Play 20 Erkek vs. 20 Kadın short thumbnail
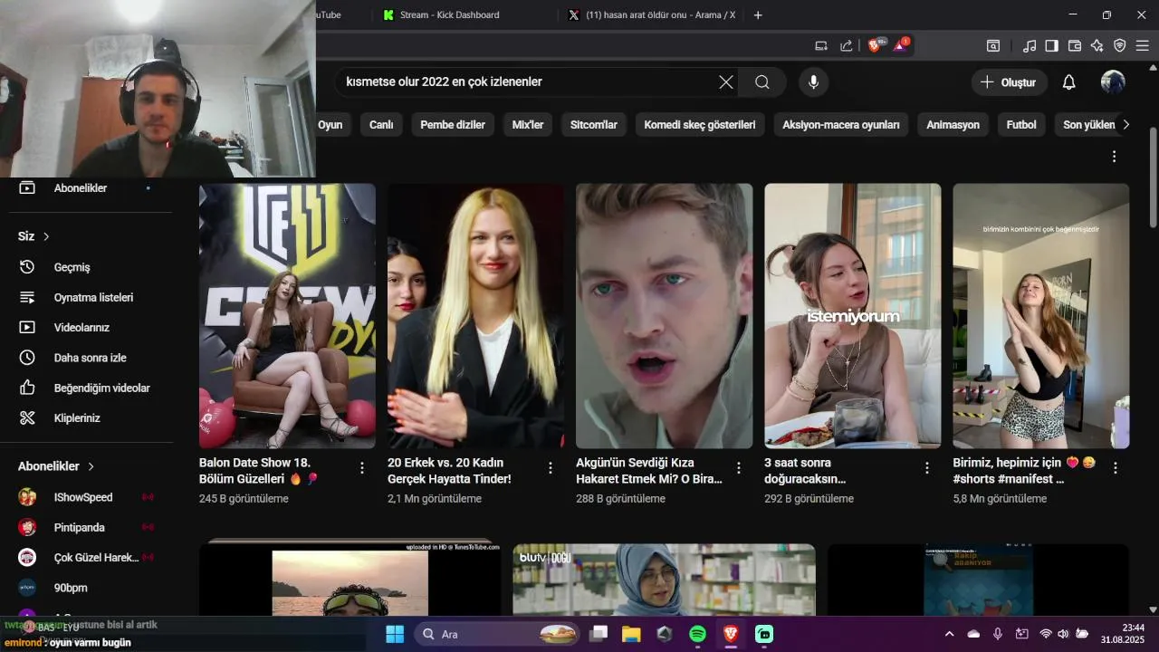1159x652 pixels. tap(475, 316)
